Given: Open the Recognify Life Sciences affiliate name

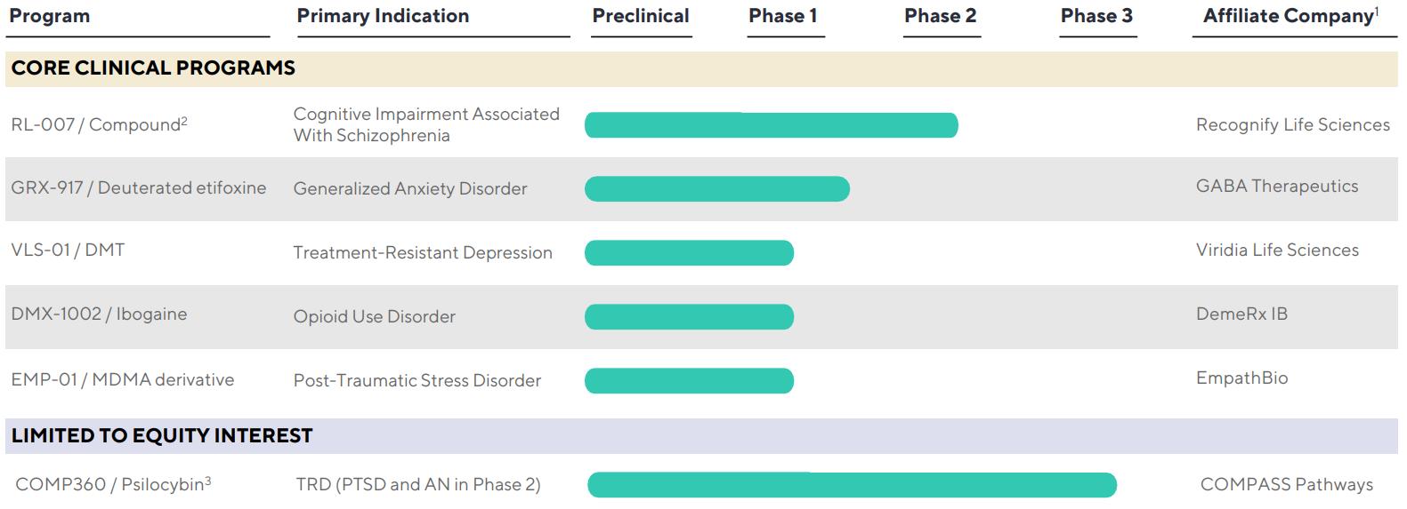Looking at the screenshot, I should coord(1292,125).
